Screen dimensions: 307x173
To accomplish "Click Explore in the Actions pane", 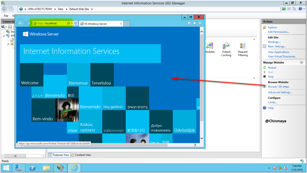I will 272,27.
